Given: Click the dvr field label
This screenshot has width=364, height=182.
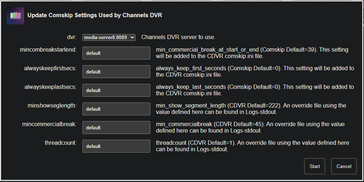Looking at the screenshot, I should click(x=72, y=37).
